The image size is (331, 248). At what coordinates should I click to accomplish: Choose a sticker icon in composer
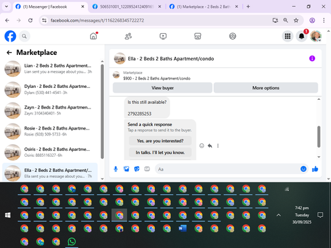coord(137,169)
